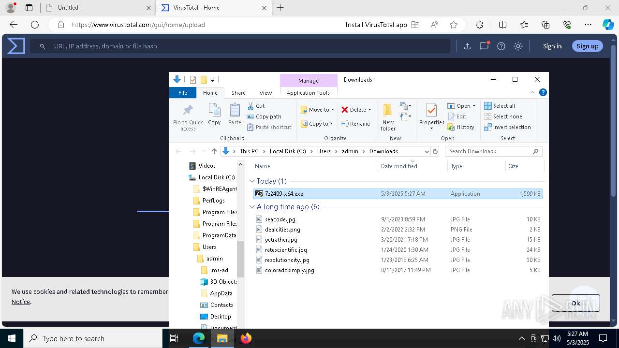Click Rename in Organize group
Viewport: 619px width, 348px height.
coord(355,124)
